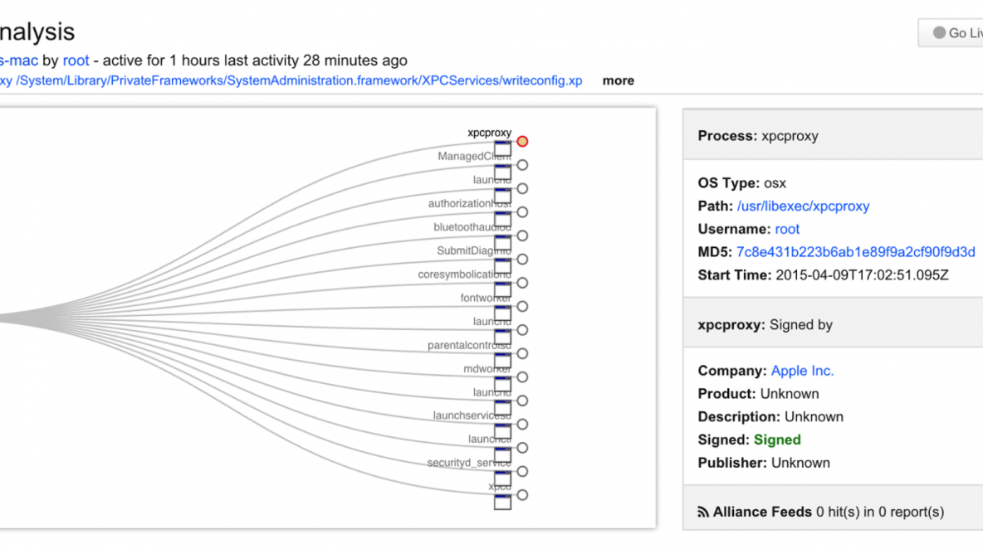Show more of the command line

tap(618, 80)
